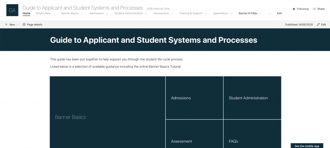The width and height of the screenshot is (330, 148).
Task: Expand the Banner Basics nav chevron
Action: click(82, 13)
